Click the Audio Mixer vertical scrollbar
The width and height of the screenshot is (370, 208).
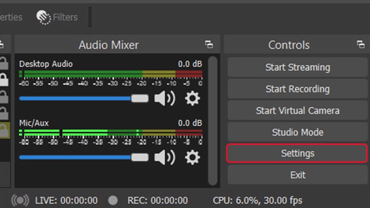(213, 120)
